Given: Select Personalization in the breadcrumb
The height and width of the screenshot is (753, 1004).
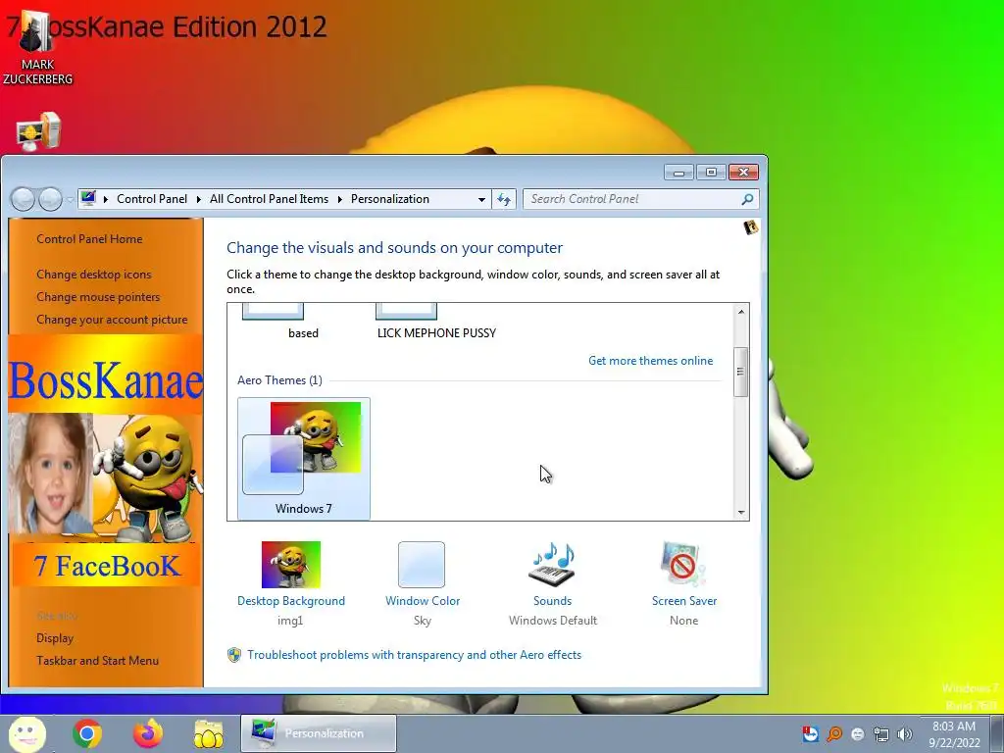Looking at the screenshot, I should [390, 199].
